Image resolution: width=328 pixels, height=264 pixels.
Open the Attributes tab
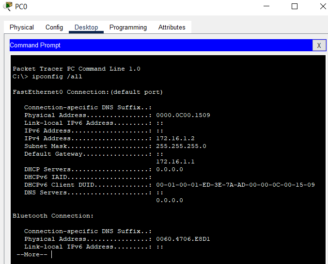click(172, 28)
